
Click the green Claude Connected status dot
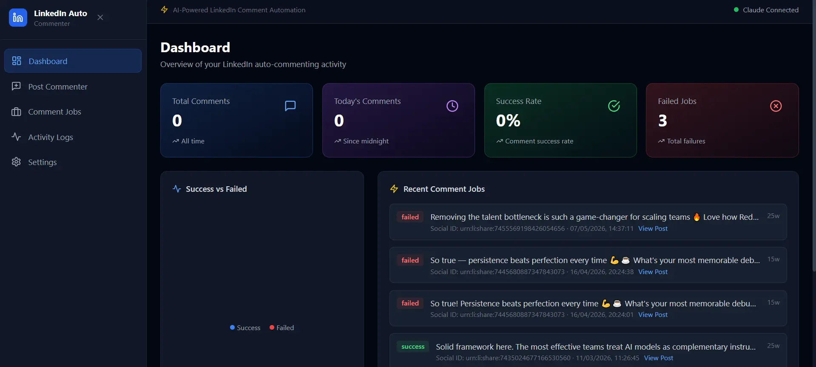736,10
